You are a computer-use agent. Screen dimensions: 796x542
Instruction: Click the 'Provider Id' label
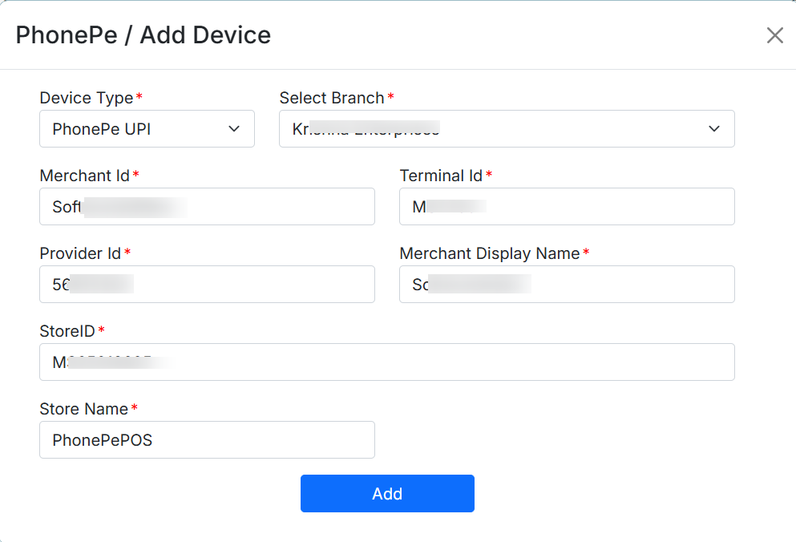click(x=80, y=253)
